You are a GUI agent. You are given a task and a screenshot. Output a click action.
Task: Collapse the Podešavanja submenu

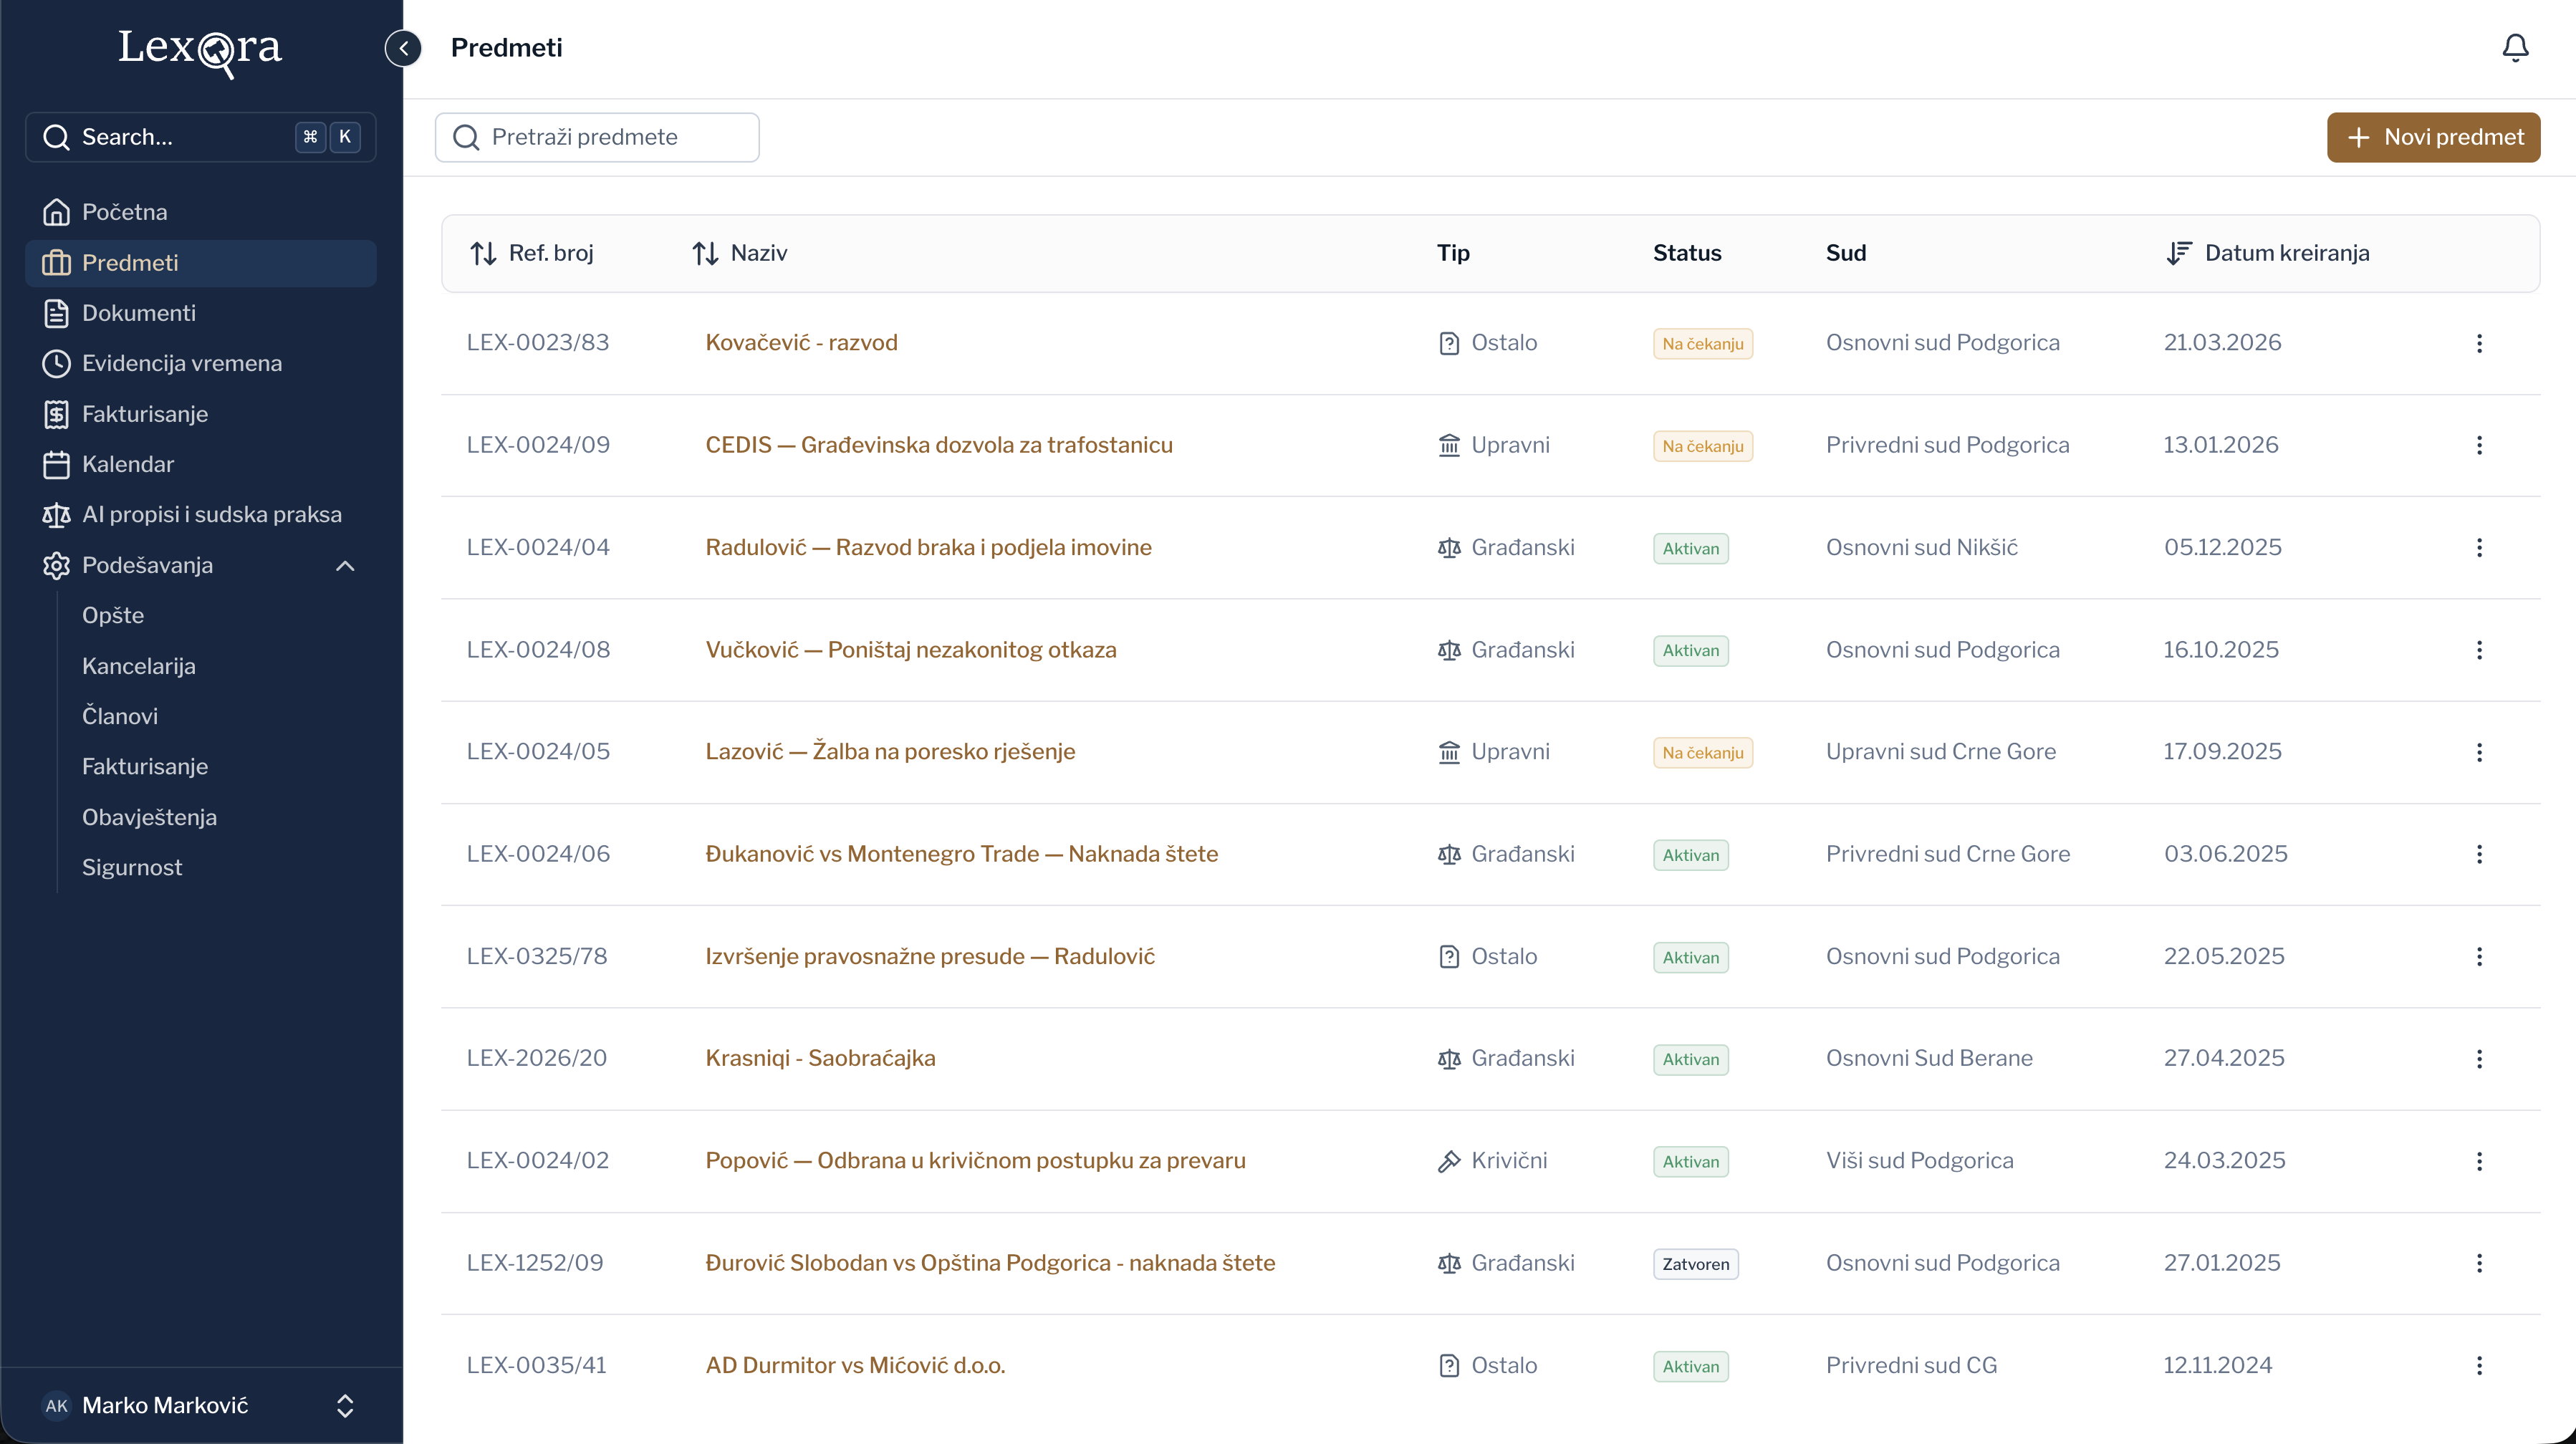coord(345,565)
